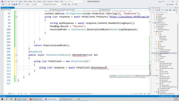Screen dimensions: 179x101
Task: Select GetOrder.cshtml view file
Action: pos(165,79)
